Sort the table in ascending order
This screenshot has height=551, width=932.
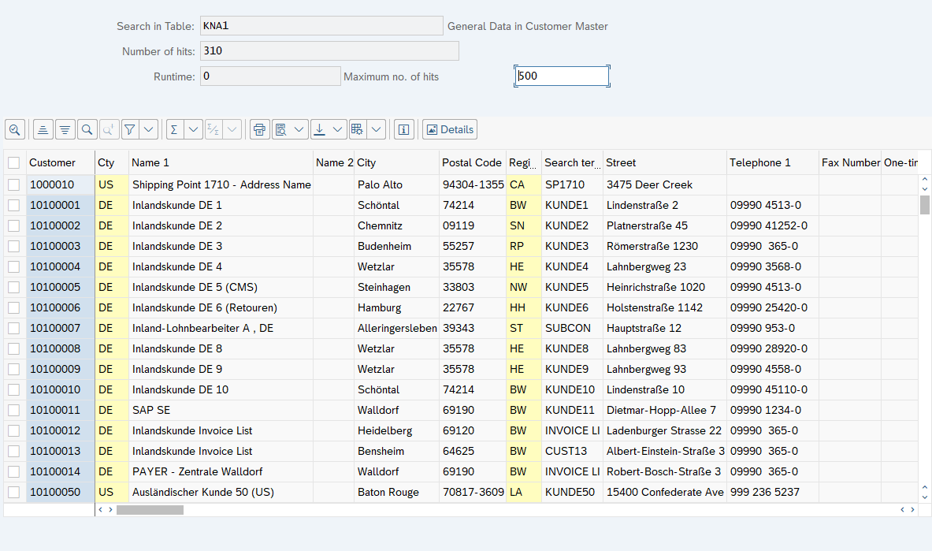point(43,129)
